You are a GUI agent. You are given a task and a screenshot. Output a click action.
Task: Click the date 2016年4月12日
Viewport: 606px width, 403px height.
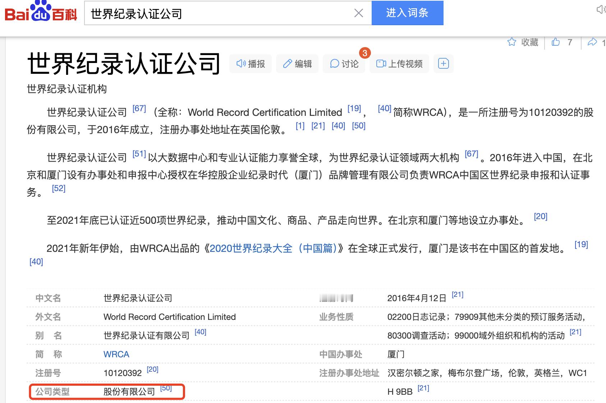417,298
